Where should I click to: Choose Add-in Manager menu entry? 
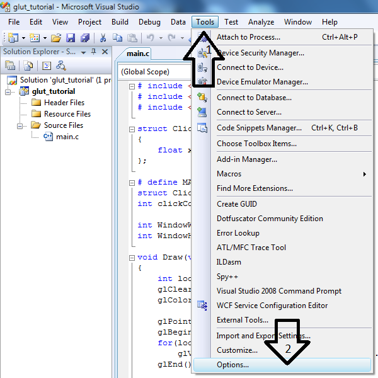point(282,159)
